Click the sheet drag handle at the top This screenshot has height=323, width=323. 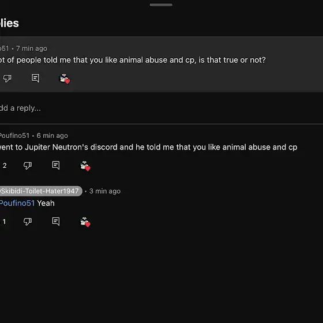point(161,5)
